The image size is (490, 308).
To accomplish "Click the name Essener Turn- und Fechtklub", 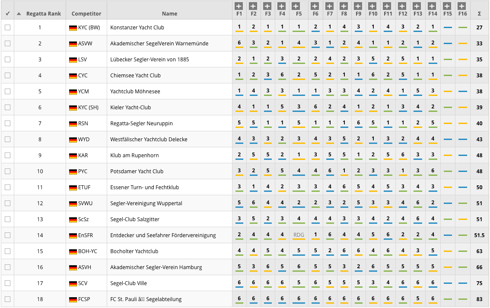I will pyautogui.click(x=144, y=187).
